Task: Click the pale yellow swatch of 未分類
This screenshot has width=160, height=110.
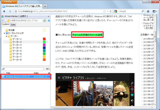Action: coord(44,30)
